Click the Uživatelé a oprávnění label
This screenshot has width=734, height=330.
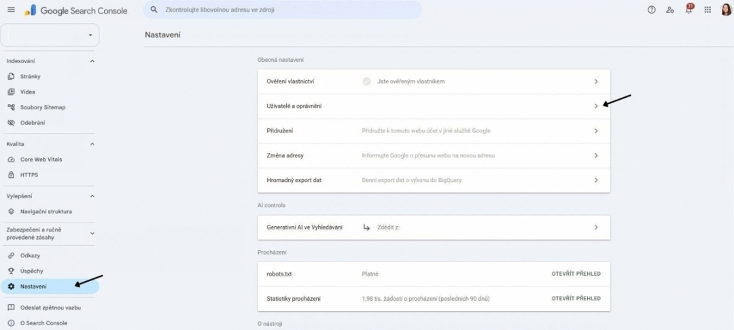coord(294,106)
